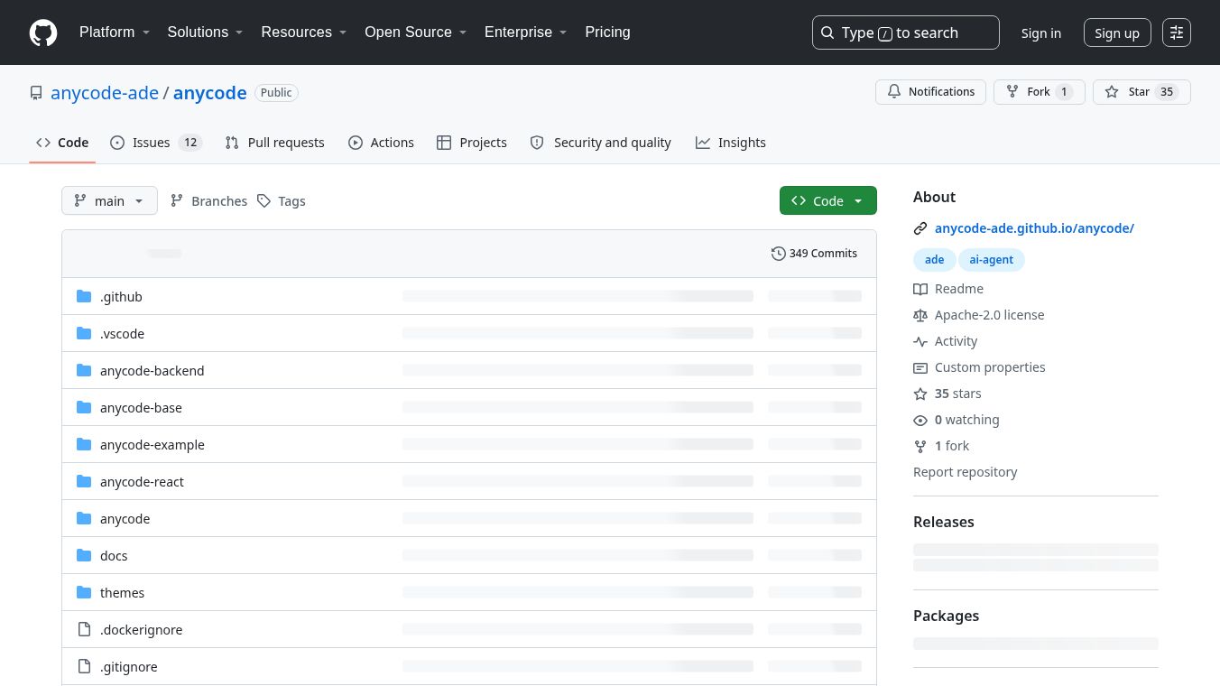
Task: Open the docs folder name
Action: coord(114,556)
